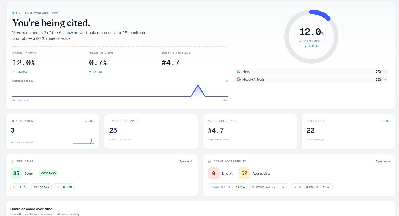Image resolution: width=399 pixels, height=216 pixels.
Task: Click the up arrow beside Grok 67%
Action: [x=384, y=71]
